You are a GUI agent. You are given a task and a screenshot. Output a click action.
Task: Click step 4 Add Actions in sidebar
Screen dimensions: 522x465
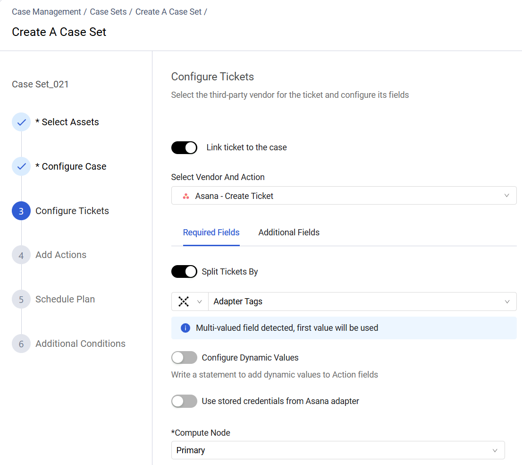[x=21, y=255]
